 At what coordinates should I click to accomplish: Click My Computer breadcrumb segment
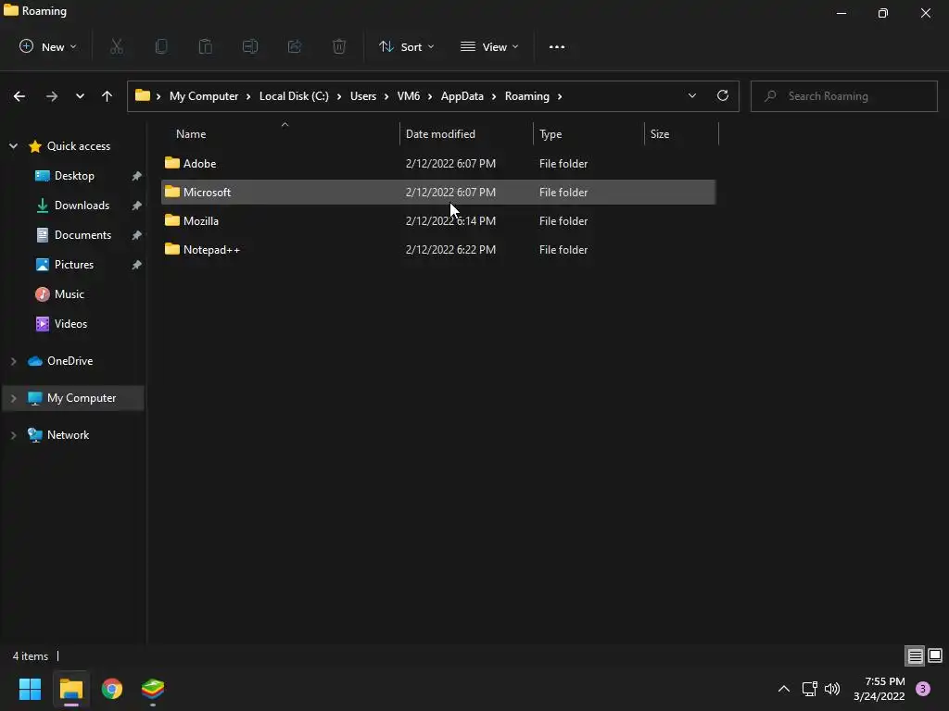coord(204,96)
